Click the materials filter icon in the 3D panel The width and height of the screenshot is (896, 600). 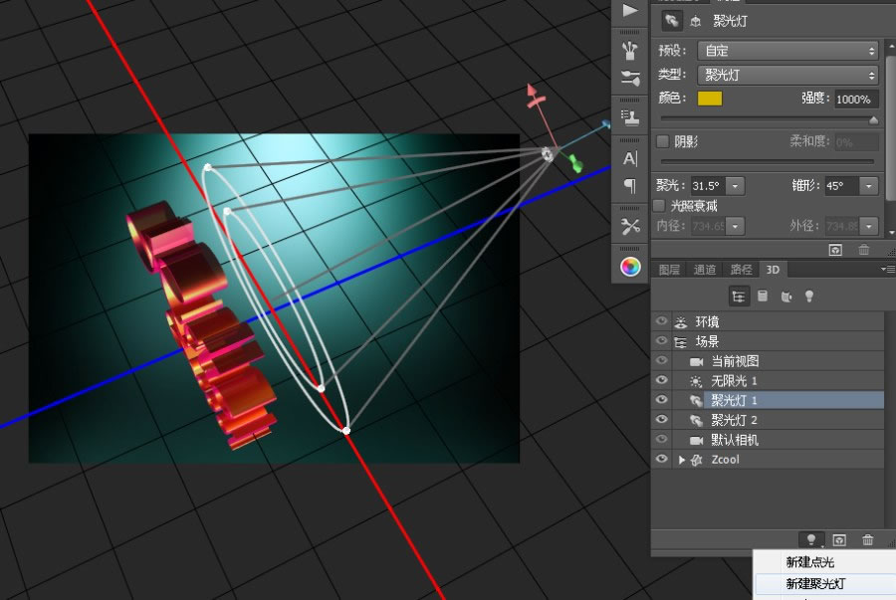[x=785, y=296]
